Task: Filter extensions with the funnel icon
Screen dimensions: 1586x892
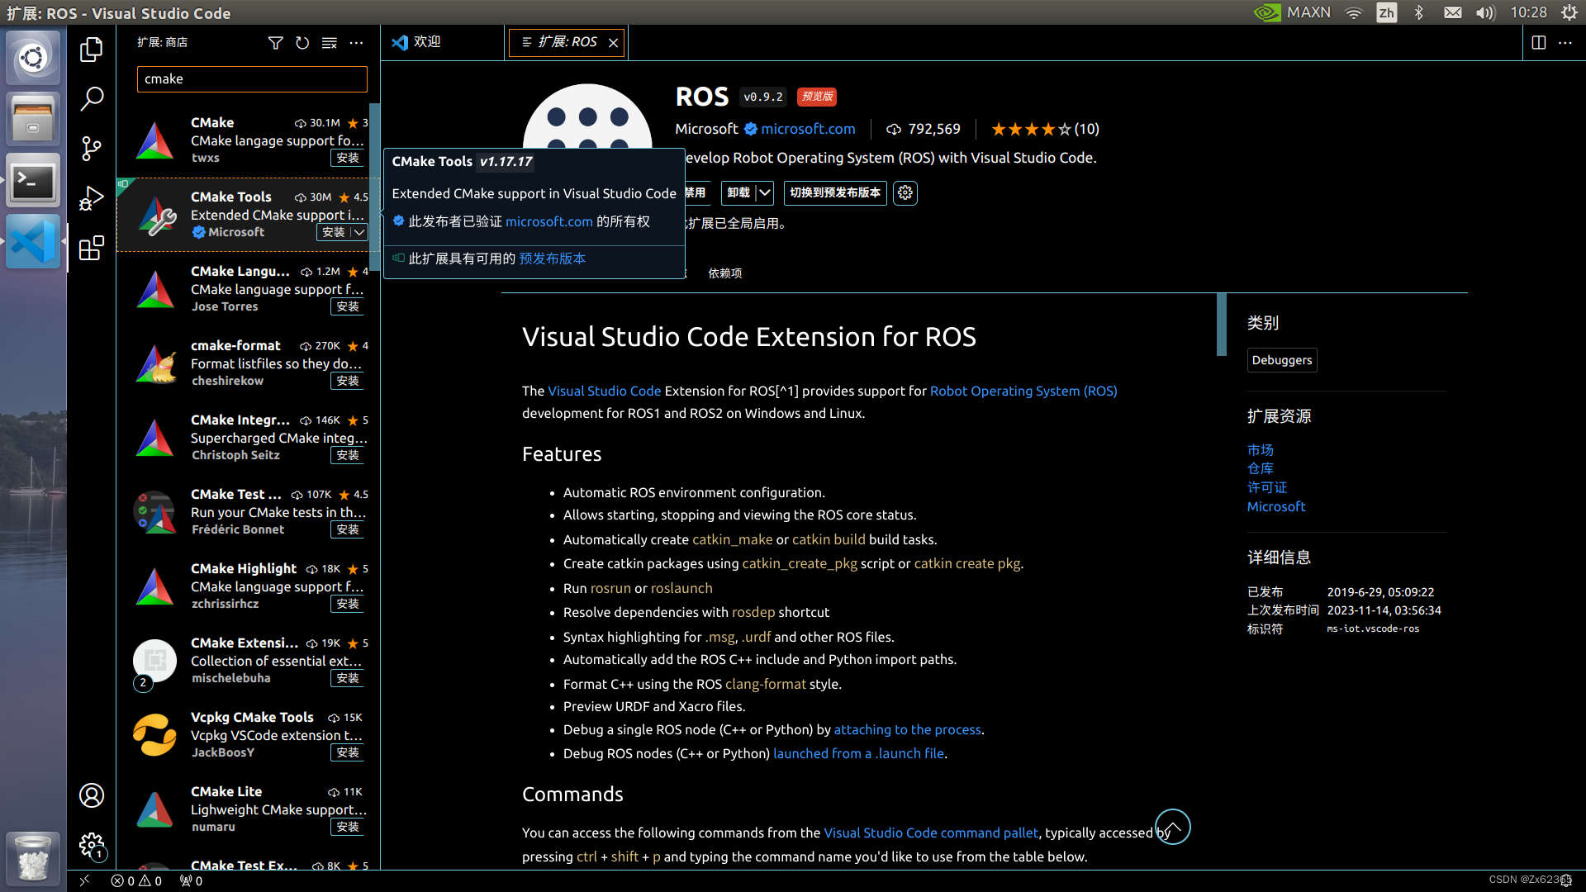Action: click(276, 43)
